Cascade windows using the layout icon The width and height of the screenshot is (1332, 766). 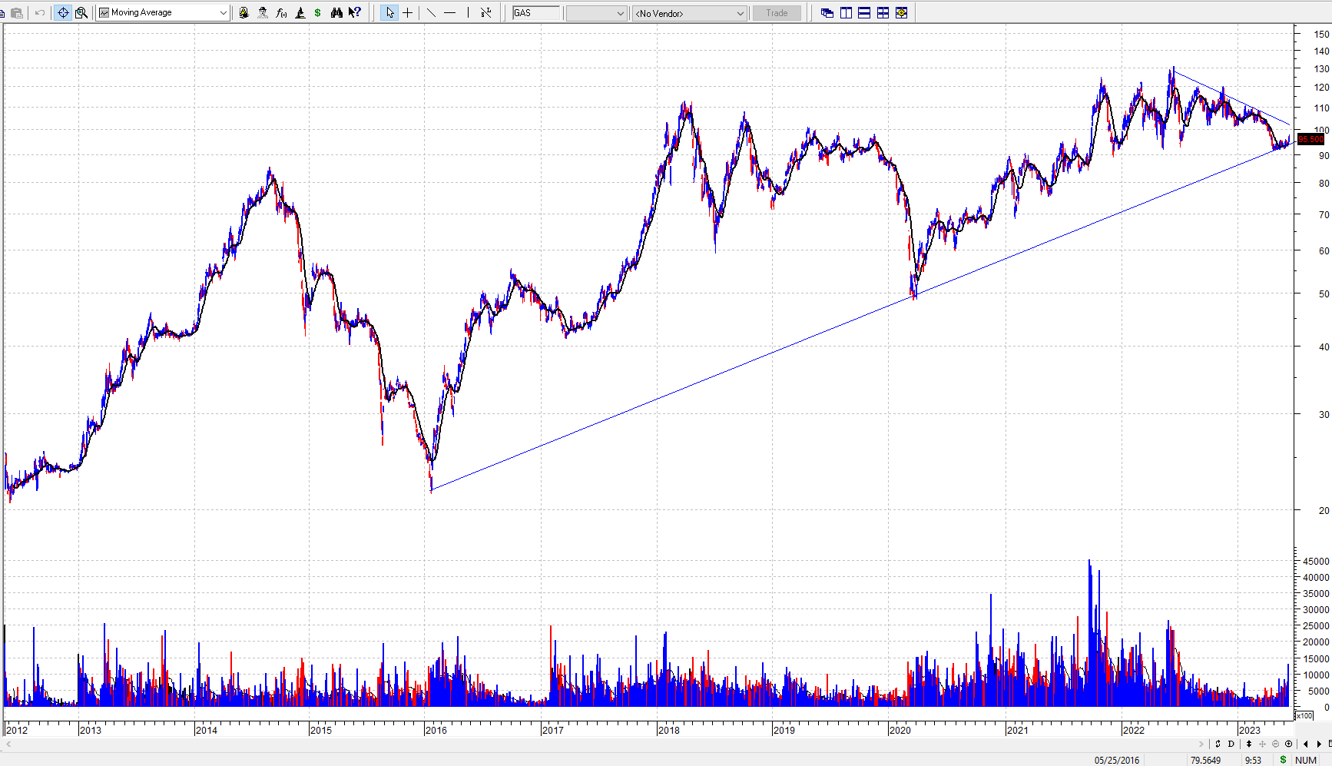tap(827, 13)
